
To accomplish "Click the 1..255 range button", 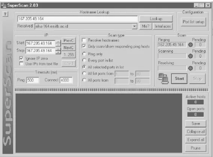I will tap(69, 55).
